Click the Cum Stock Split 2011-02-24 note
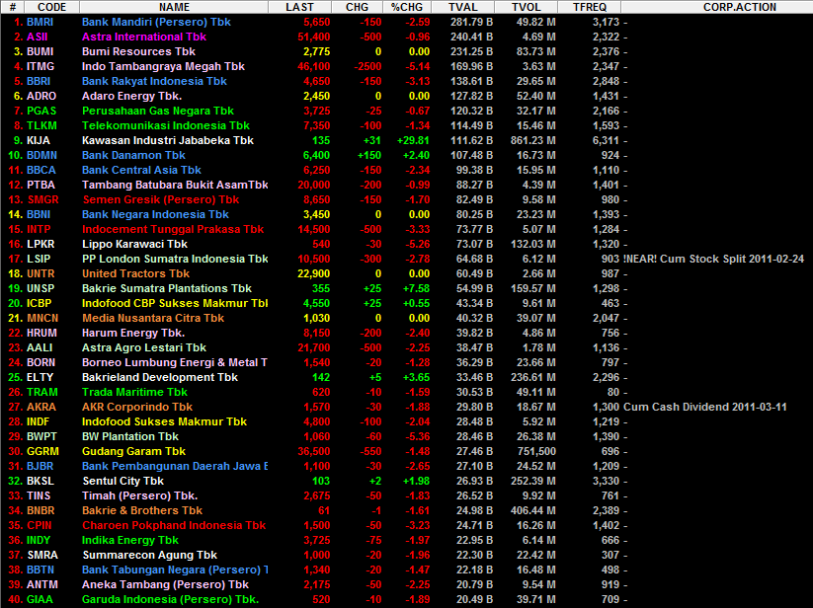This screenshot has height=608, width=813. coord(713,259)
